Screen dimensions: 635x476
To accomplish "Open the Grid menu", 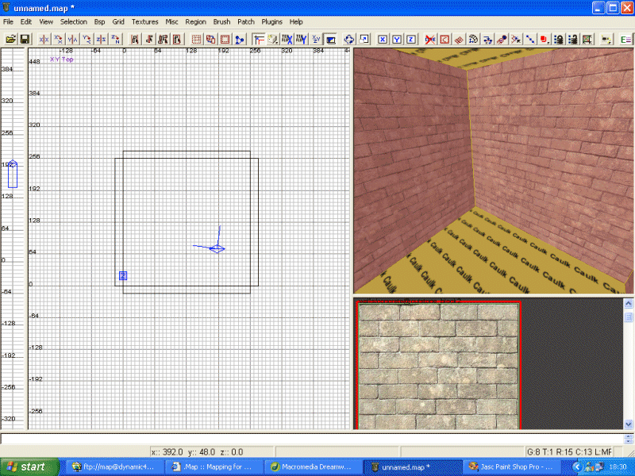I will (118, 22).
